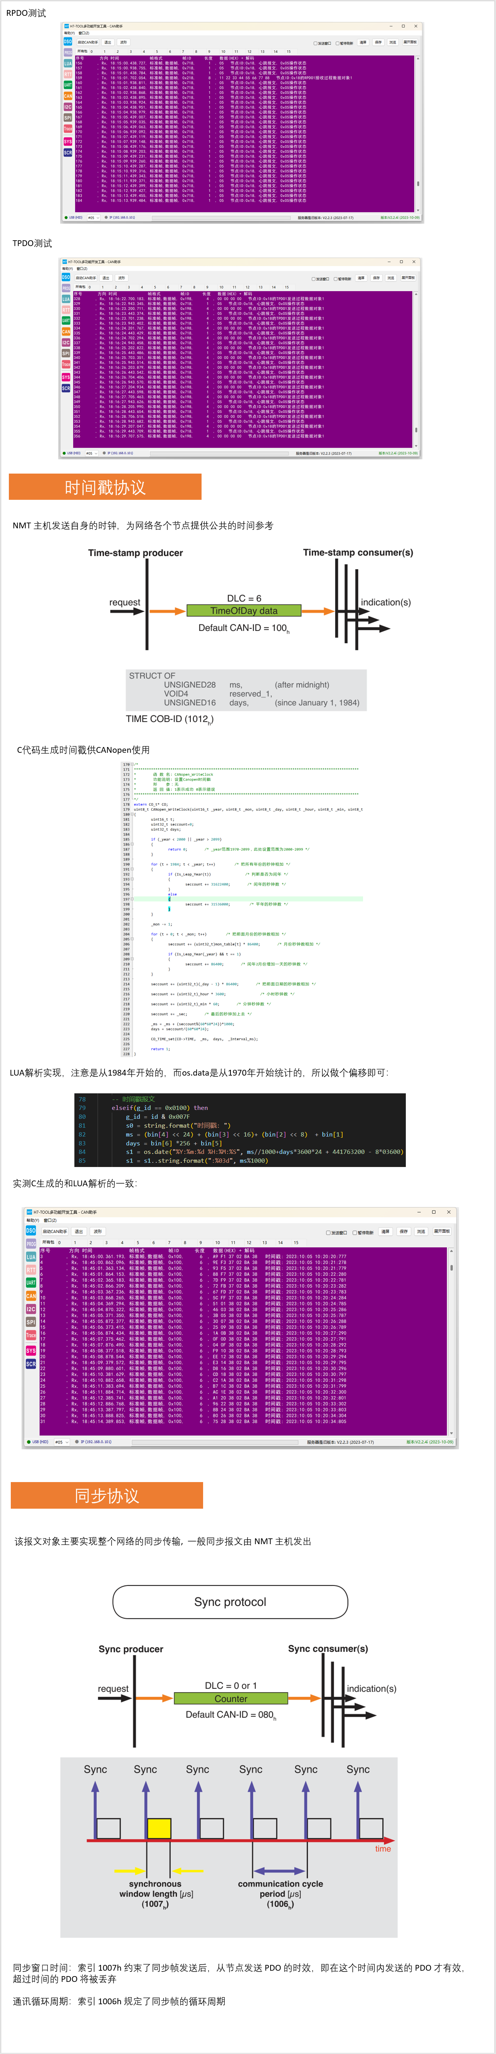Open Trace tool in RPDO test window
The height and width of the screenshot is (2054, 496).
[68, 128]
